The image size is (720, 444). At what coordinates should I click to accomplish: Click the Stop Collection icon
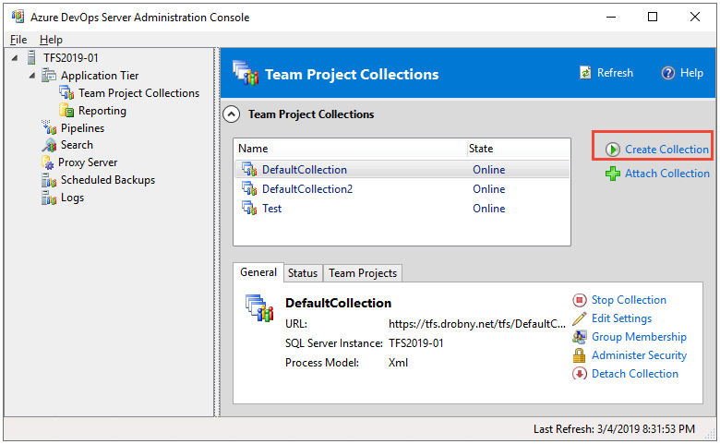[580, 300]
